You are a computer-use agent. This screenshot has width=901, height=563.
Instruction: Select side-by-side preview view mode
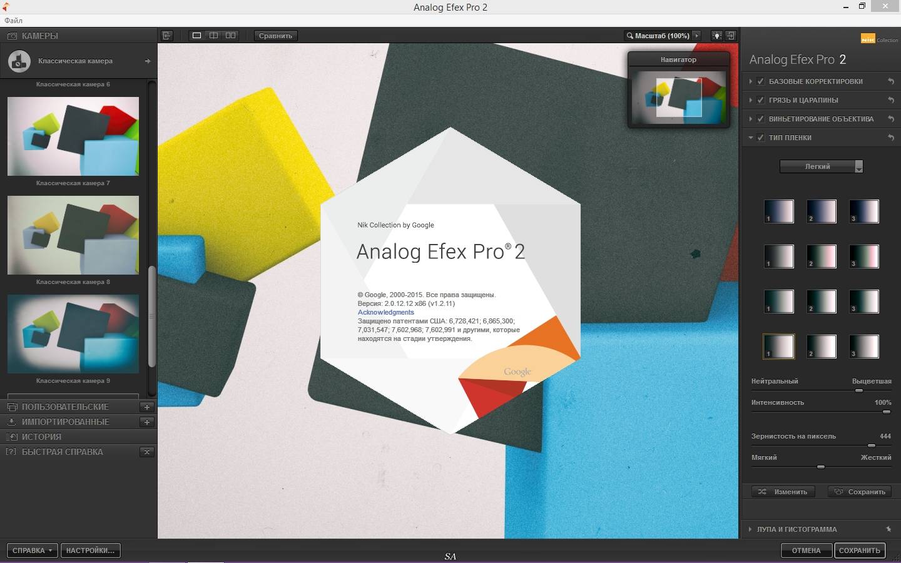click(231, 36)
